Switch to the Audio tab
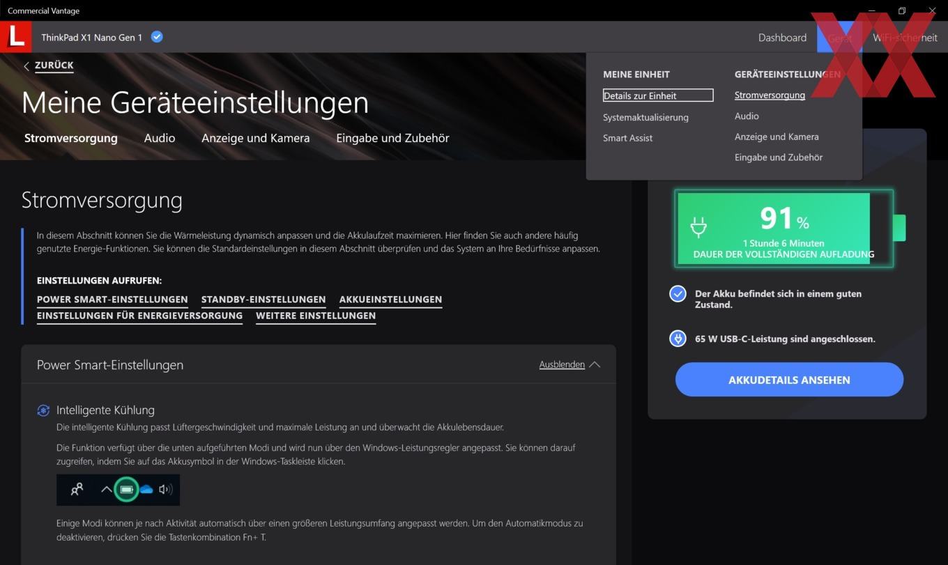948x565 pixels. [160, 138]
